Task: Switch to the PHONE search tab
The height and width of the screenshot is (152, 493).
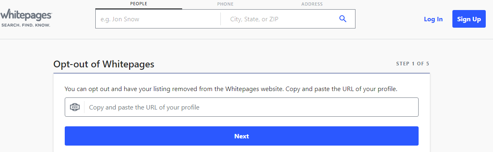Action: tap(225, 4)
